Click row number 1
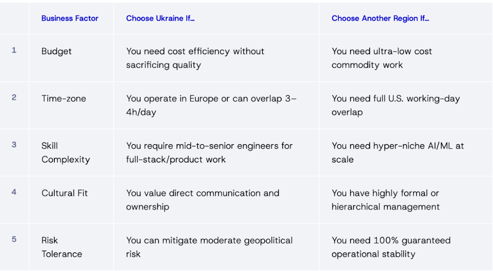This screenshot has width=493, height=271. [14, 50]
